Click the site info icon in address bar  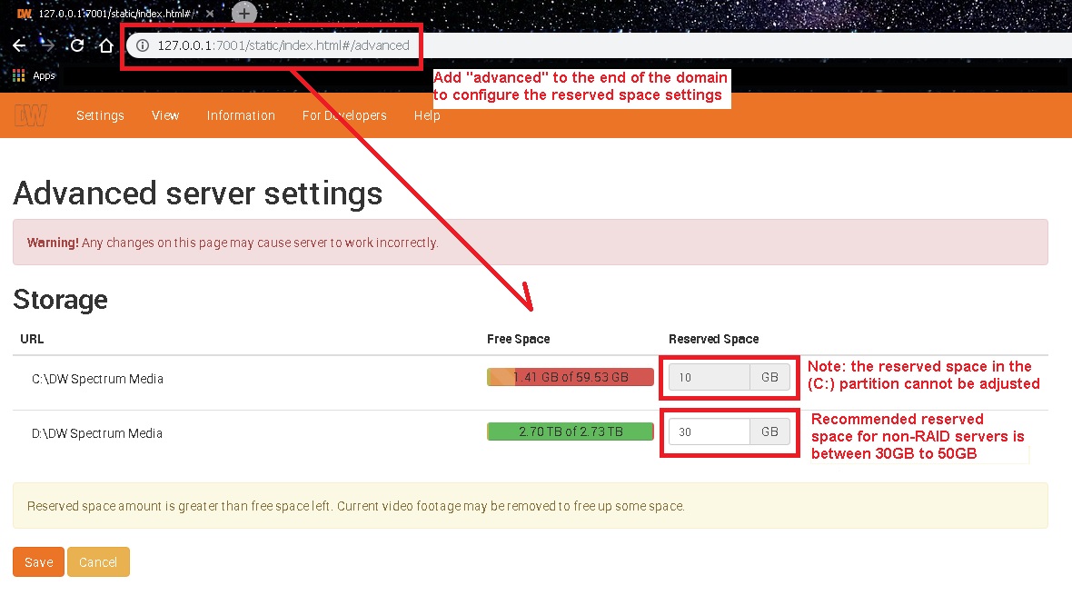pyautogui.click(x=143, y=45)
